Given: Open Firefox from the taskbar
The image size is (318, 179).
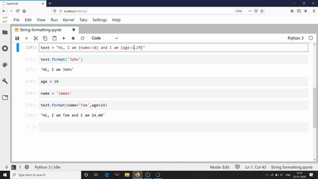Looking at the screenshot, I should tap(138, 175).
